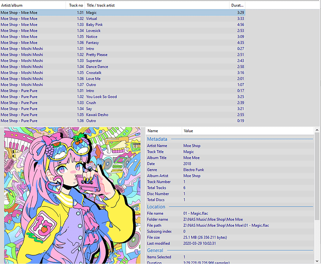Select the Moshi Moshi Outro track lasting 1:07
Image resolution: width=321 pixels, height=264 pixels.
(122, 85)
